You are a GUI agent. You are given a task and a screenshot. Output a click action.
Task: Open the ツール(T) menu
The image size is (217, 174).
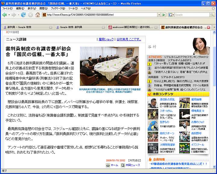[x=73, y=8]
